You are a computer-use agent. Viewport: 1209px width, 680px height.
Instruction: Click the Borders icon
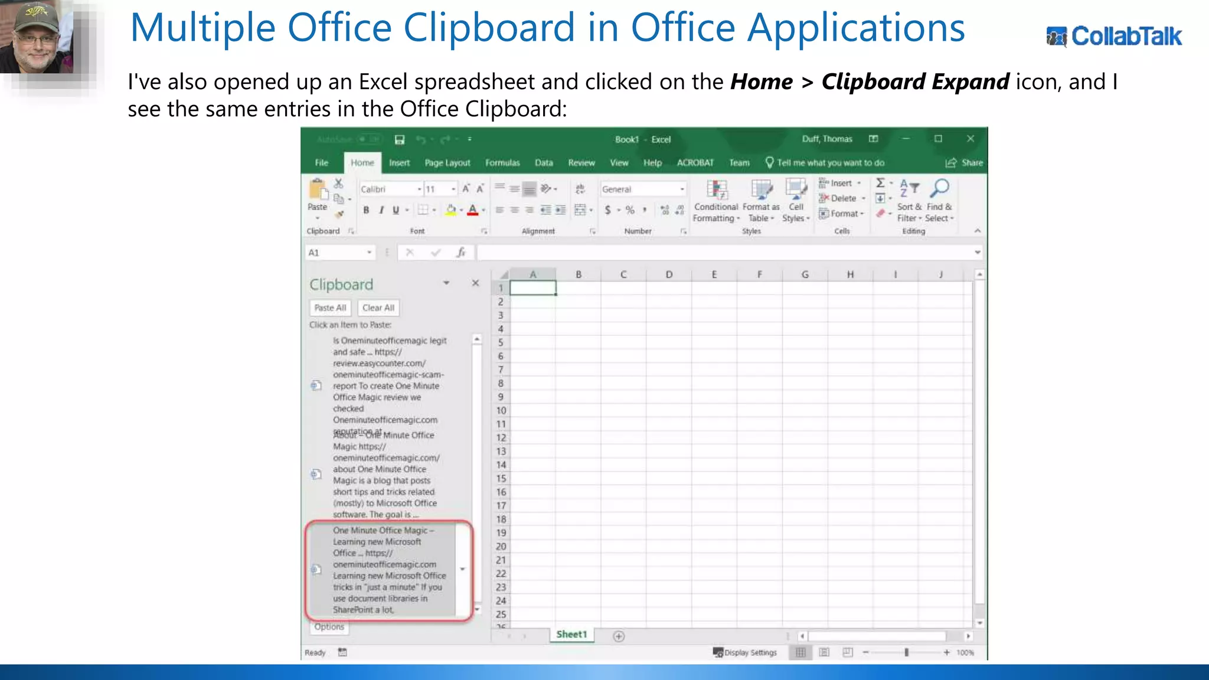tap(423, 210)
